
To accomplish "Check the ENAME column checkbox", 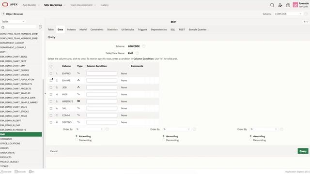I will [x=51, y=81].
